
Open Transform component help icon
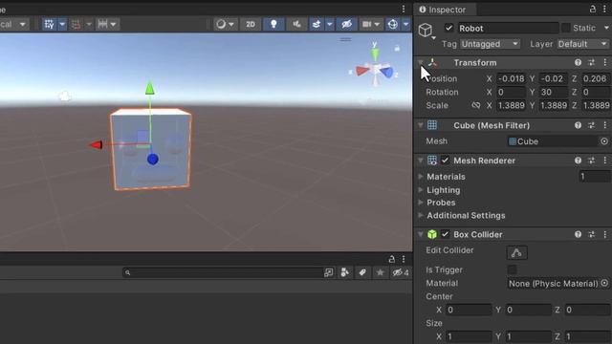point(578,62)
